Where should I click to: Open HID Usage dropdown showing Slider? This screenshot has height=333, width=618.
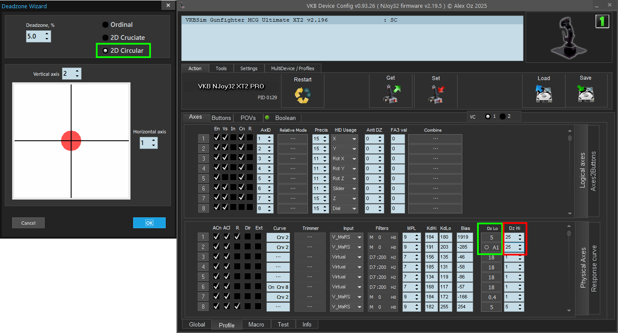click(x=344, y=189)
